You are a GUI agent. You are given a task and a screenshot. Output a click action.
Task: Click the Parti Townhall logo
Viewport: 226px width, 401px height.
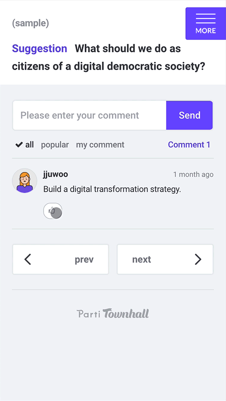point(113,313)
